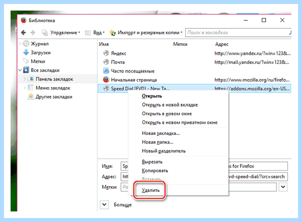Select Все закладки in the tree
This screenshot has height=222, width=302.
[45, 70]
